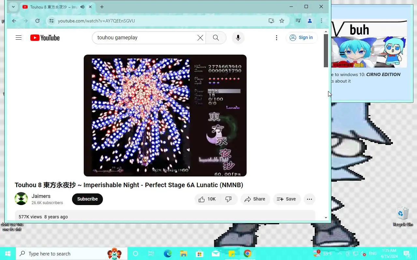This screenshot has width=417, height=260.
Task: Dislike the video
Action: [229, 199]
